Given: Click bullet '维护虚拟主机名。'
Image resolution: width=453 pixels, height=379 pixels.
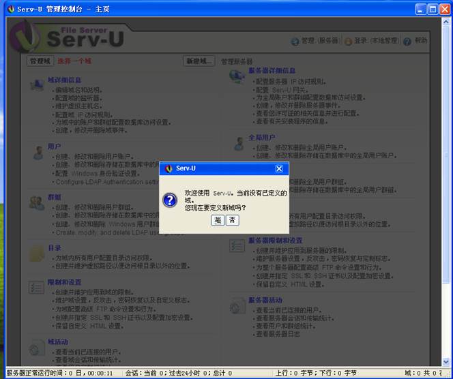Looking at the screenshot, I should pos(78,106).
